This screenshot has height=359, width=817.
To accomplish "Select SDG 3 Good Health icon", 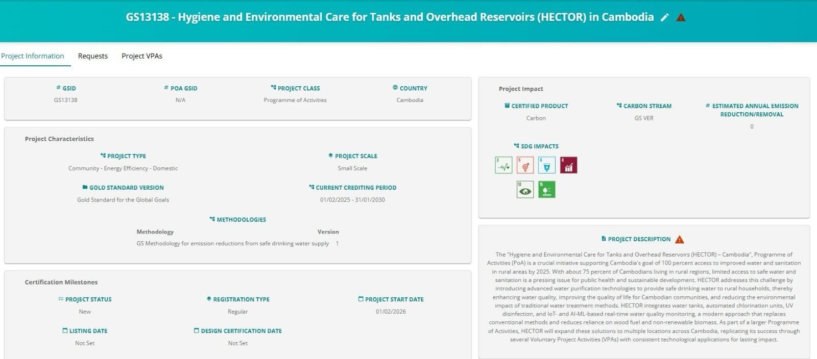I will click(x=503, y=165).
